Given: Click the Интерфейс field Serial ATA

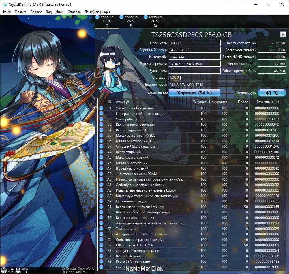Looking at the screenshot, I should point(194,57).
